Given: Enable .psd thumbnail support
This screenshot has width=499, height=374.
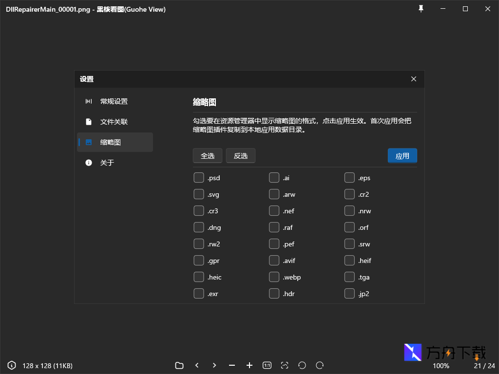Looking at the screenshot, I should [199, 177].
